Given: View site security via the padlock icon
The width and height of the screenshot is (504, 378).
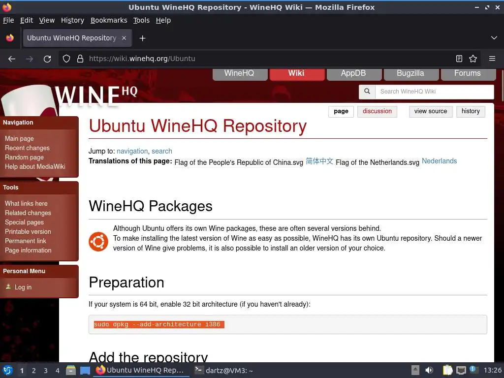Looking at the screenshot, I should pyautogui.click(x=80, y=59).
